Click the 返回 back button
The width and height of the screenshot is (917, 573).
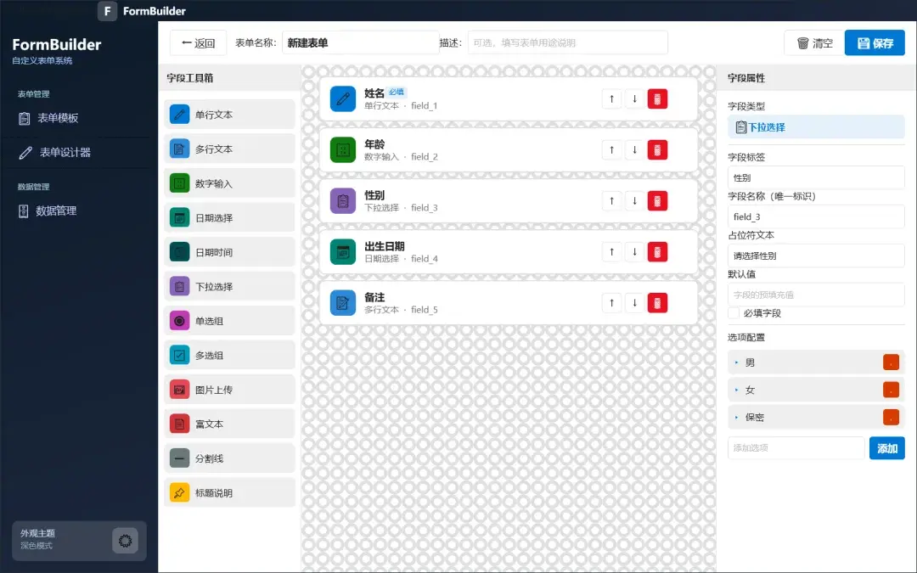point(198,43)
